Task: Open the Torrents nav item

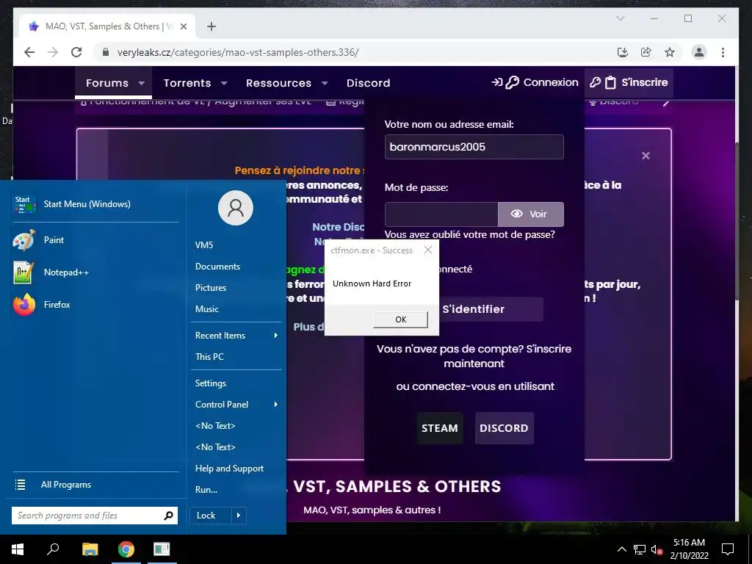Action: 187,83
